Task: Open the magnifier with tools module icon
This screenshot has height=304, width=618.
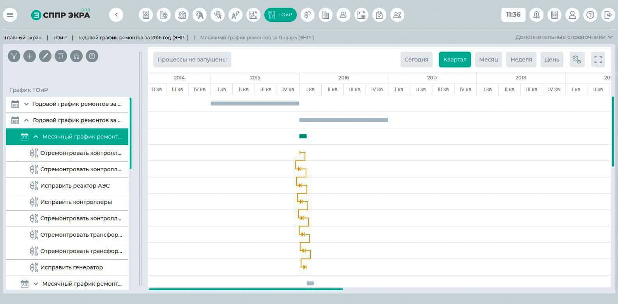Action: point(218,15)
